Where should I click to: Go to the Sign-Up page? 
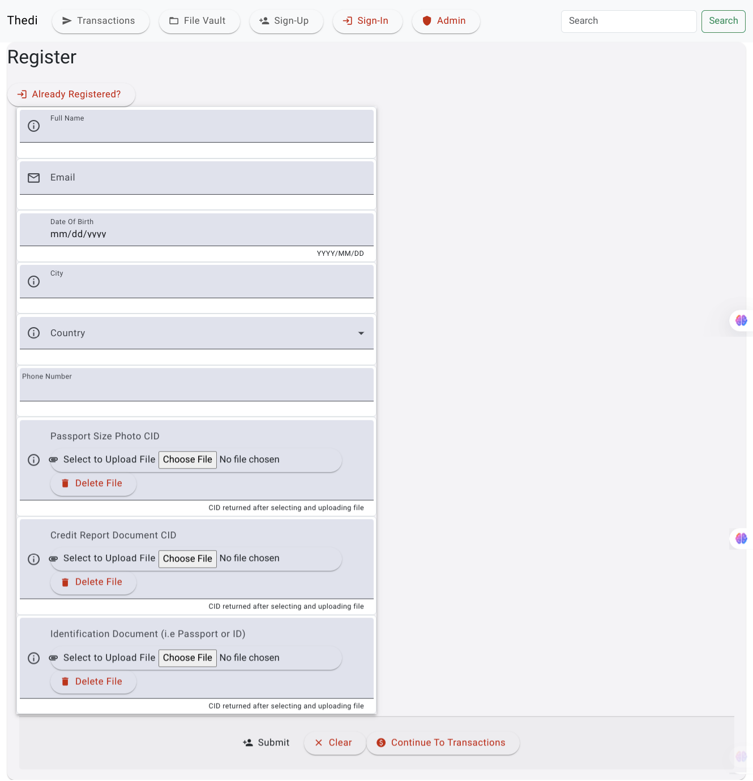pyautogui.click(x=286, y=21)
